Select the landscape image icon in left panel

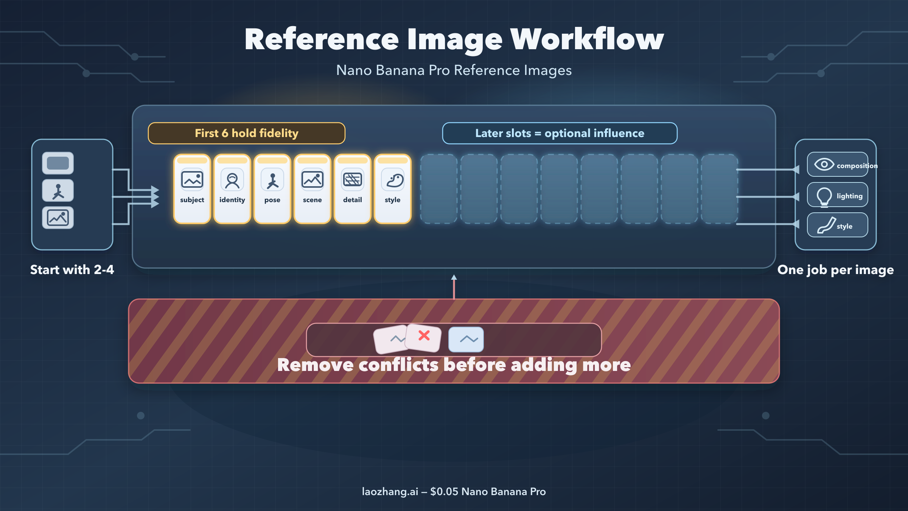[59, 217]
